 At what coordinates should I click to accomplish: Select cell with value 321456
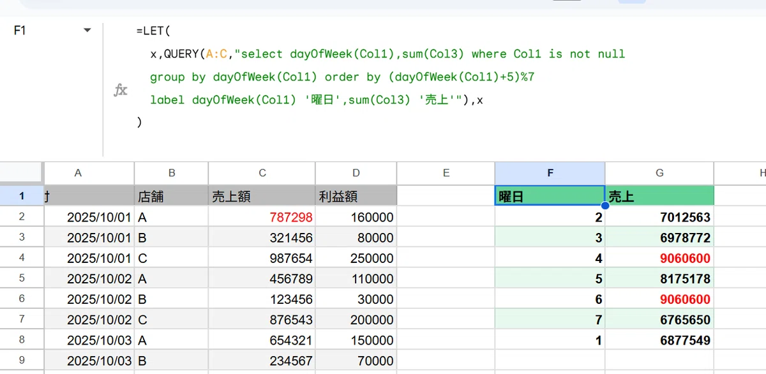[x=262, y=237]
